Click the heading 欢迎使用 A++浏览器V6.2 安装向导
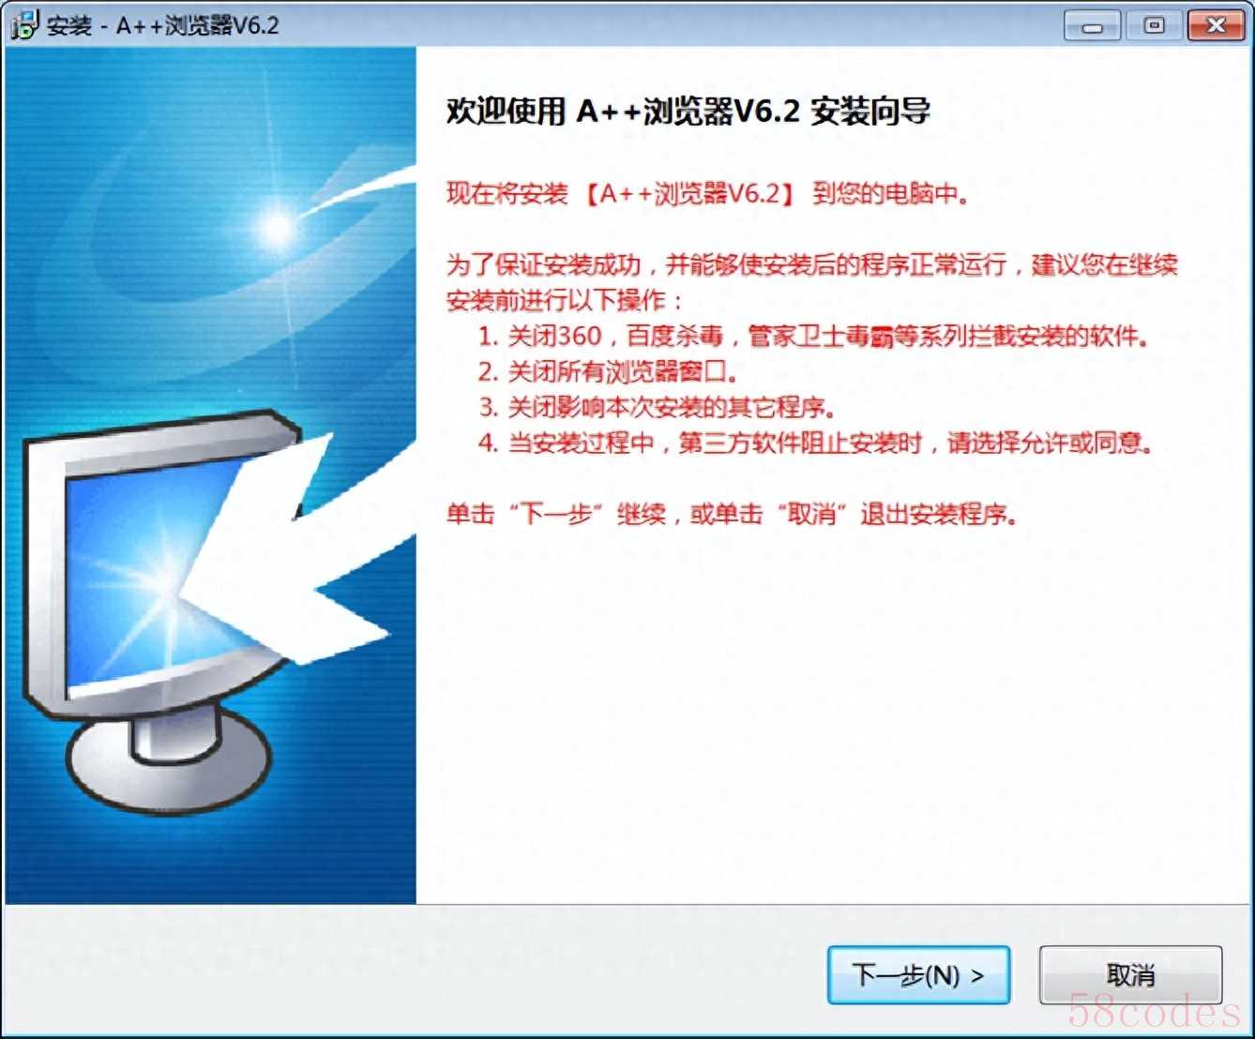Image resolution: width=1255 pixels, height=1039 pixels. [688, 112]
